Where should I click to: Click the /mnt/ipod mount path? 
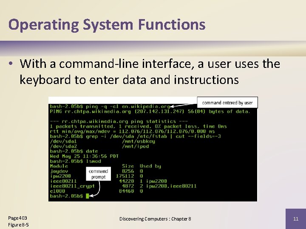[136, 146]
